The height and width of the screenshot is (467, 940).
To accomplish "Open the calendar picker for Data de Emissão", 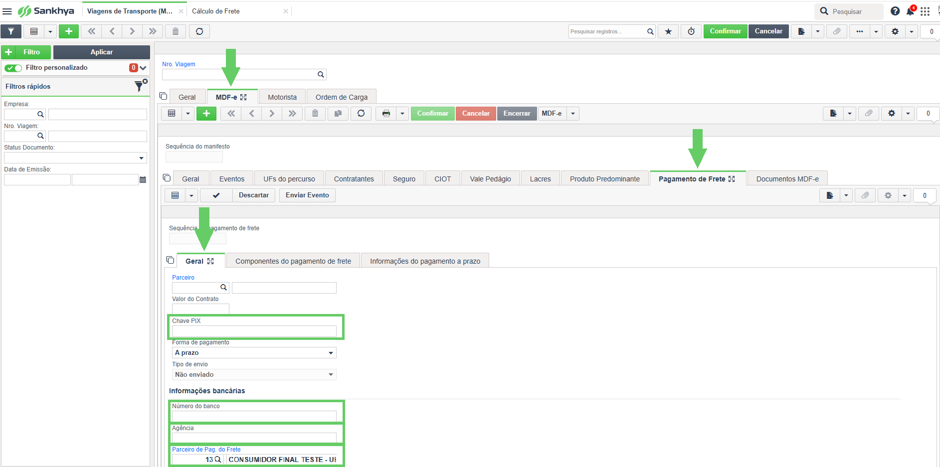I will [143, 180].
